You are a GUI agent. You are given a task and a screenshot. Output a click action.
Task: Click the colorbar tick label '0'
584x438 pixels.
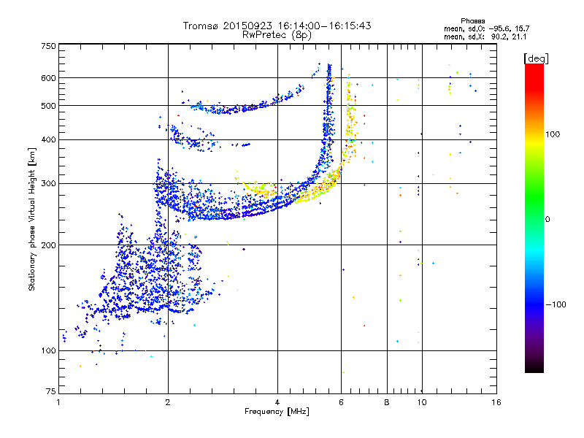pos(547,220)
